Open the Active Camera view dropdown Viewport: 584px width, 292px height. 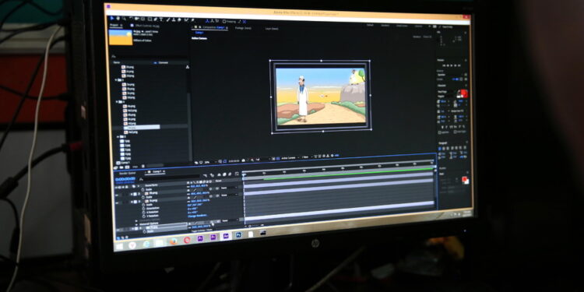tap(290, 158)
